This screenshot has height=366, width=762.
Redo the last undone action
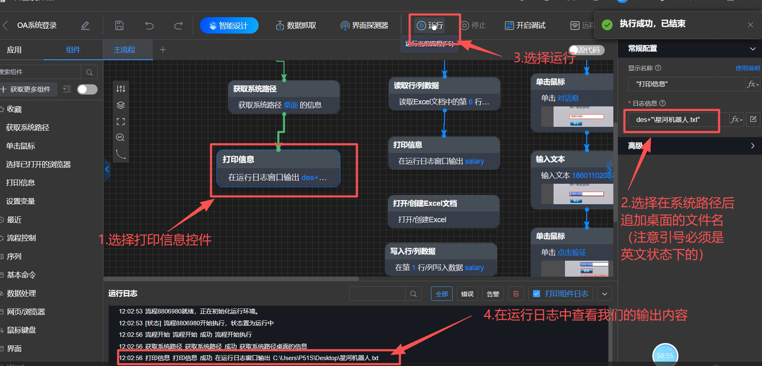click(178, 26)
